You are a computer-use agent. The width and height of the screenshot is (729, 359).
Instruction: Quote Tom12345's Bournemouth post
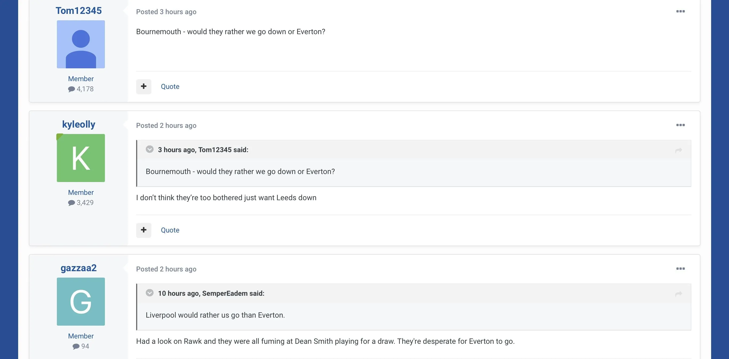(170, 86)
